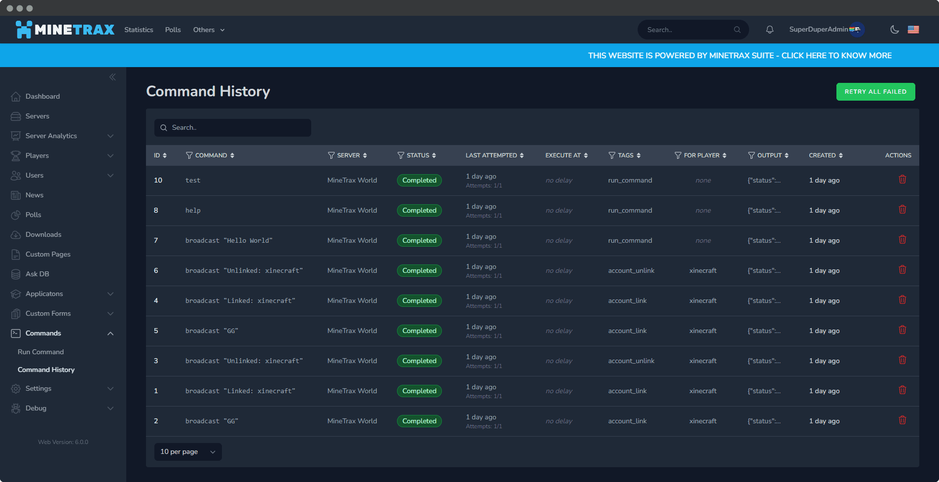Screen dimensions: 939x482
Task: Click Completed status badge for ID 10
Action: [x=419, y=180]
